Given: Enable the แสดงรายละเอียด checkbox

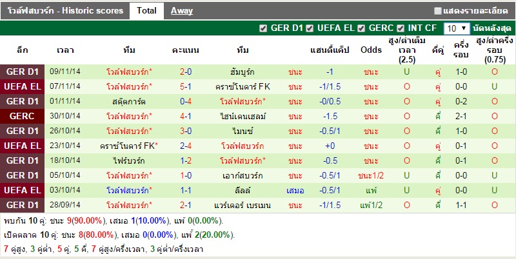Looking at the screenshot, I should (438, 11).
